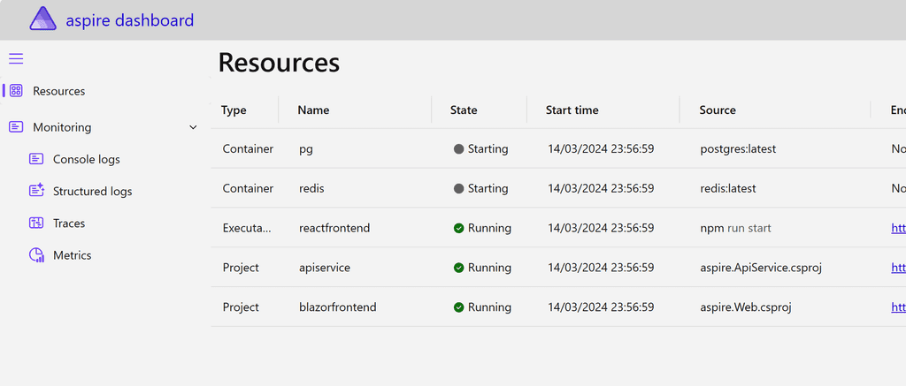Click Project type cell in blazorfrontend row
This screenshot has width=906, height=386.
(241, 307)
